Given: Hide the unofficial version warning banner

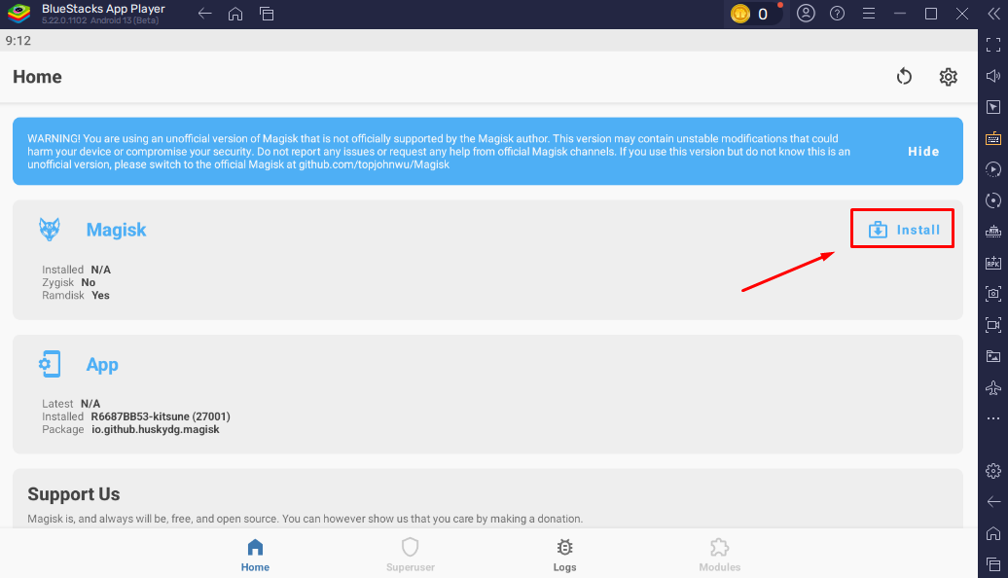Looking at the screenshot, I should tap(923, 151).
